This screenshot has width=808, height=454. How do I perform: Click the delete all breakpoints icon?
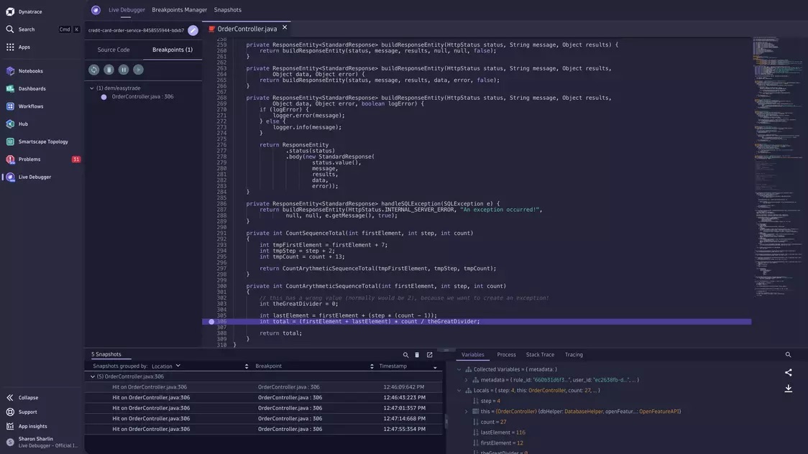(x=109, y=70)
